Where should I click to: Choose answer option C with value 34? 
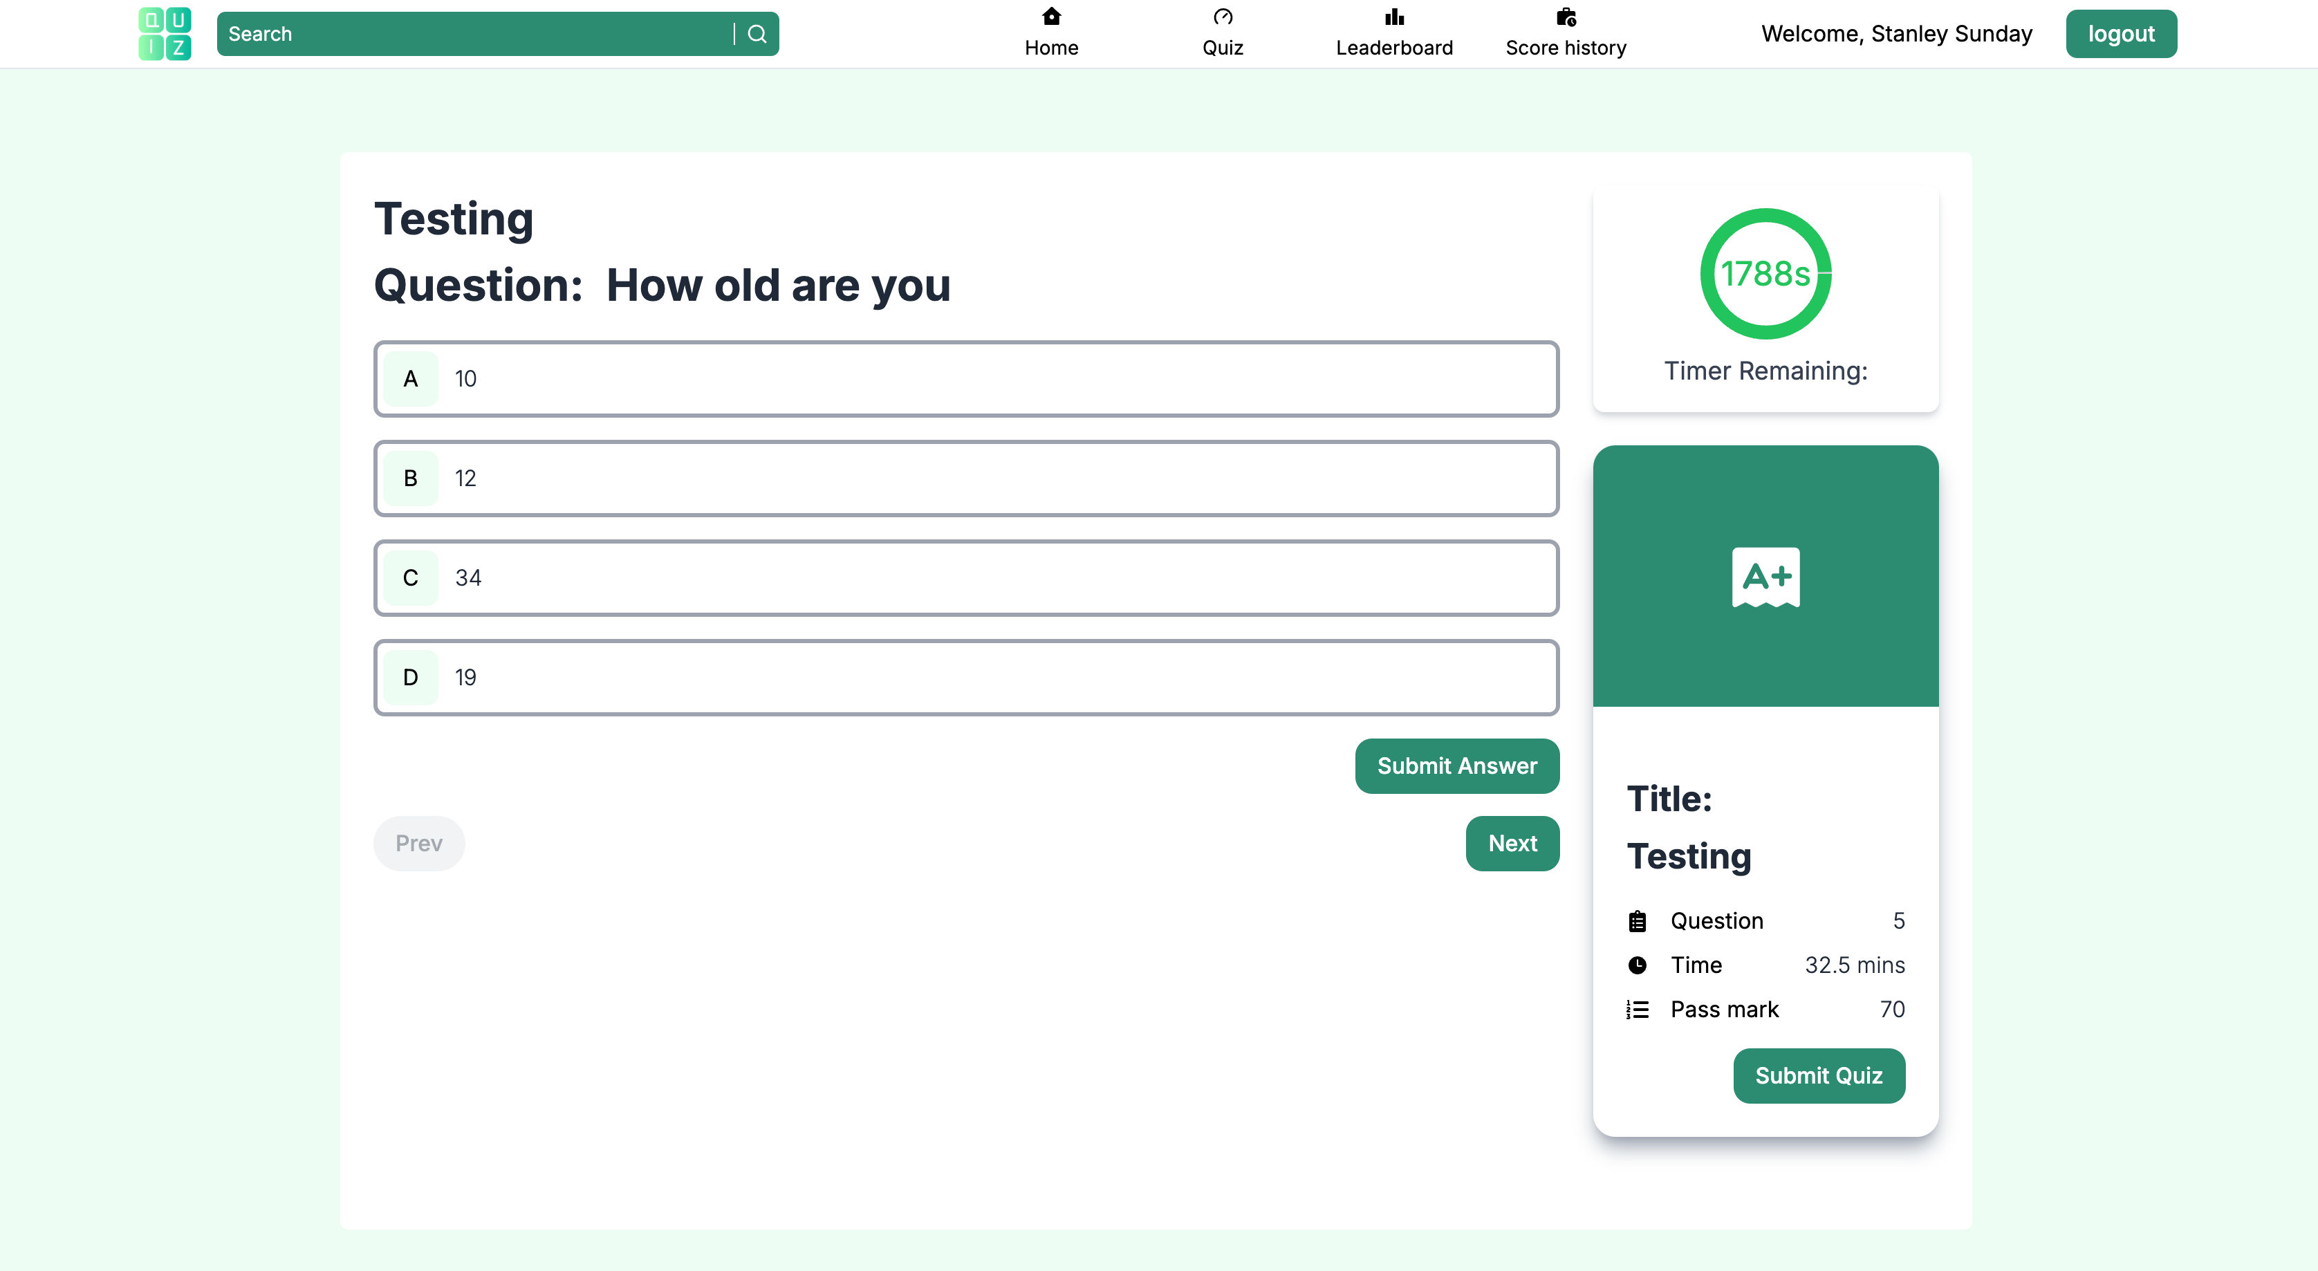pos(965,578)
